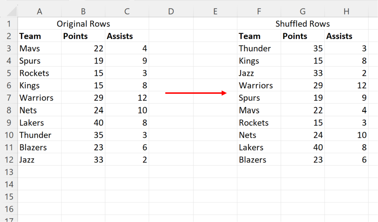
Task: Select column header A
Action: 39,11
